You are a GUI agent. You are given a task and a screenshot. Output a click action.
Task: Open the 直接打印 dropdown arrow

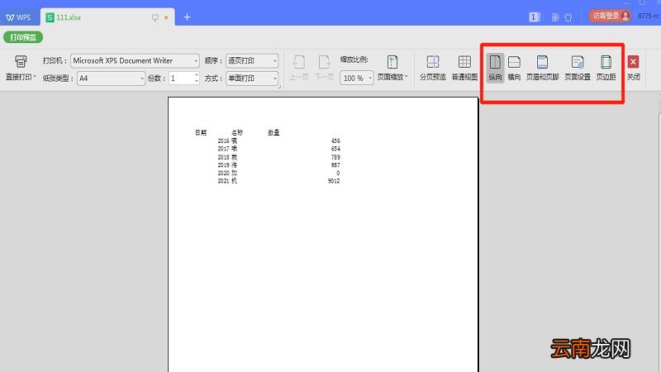point(35,77)
